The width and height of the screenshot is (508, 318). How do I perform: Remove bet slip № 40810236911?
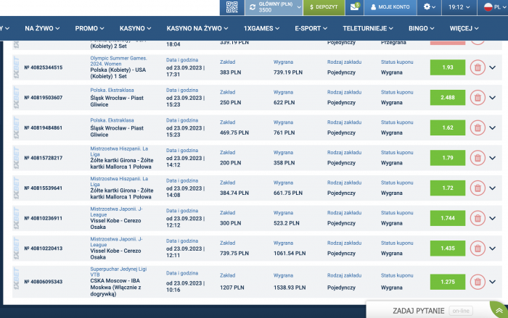[478, 218]
